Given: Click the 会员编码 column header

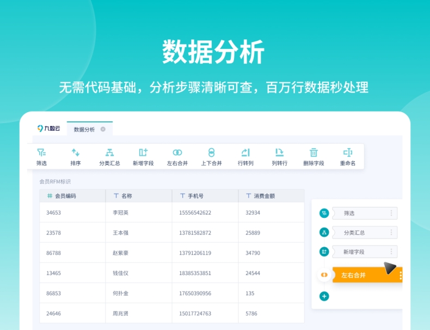Looking at the screenshot, I should click(x=72, y=196).
